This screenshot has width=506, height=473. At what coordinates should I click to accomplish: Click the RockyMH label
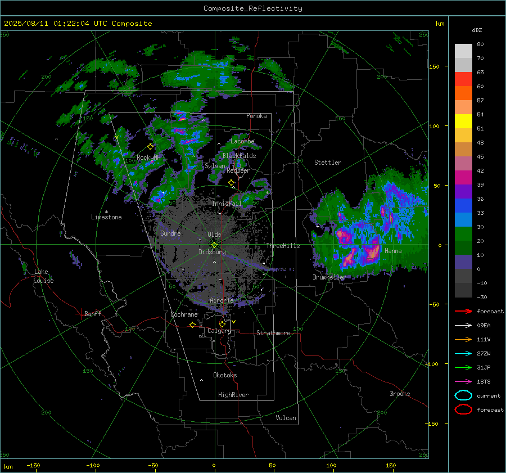coord(148,157)
